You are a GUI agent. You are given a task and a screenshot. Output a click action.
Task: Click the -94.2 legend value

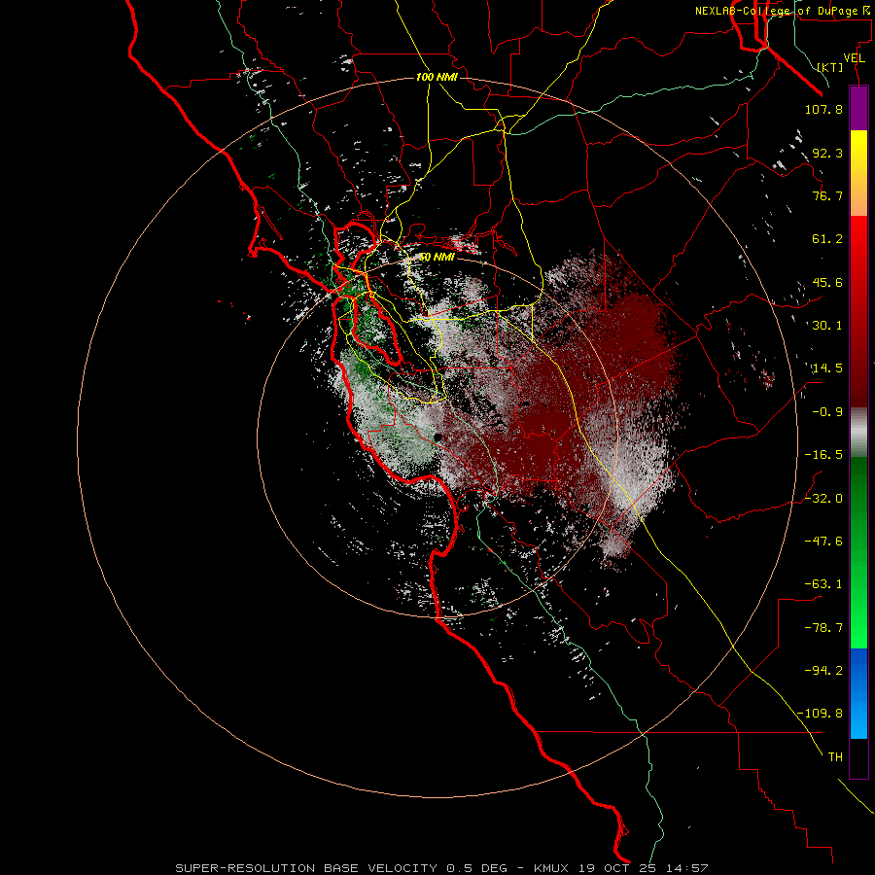(x=823, y=671)
